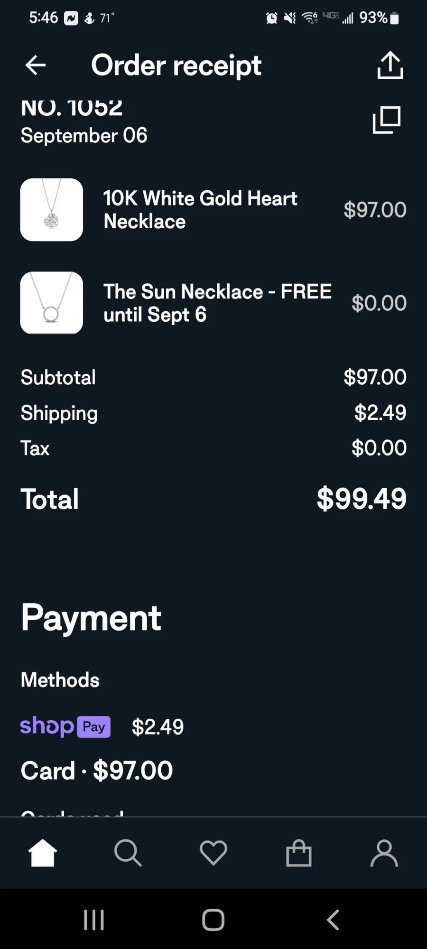The image size is (427, 949).
Task: Open the Home tab
Action: point(43,853)
